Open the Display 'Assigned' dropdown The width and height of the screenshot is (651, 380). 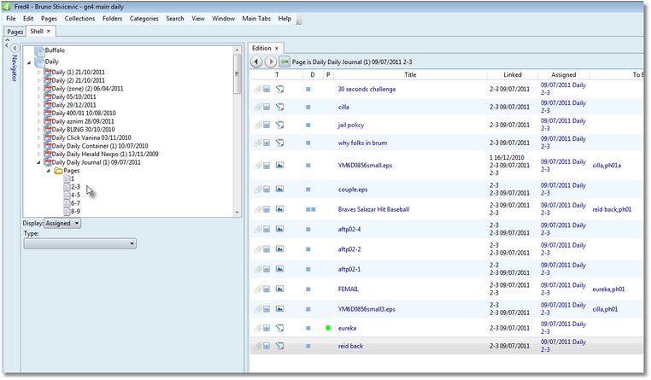click(62, 223)
